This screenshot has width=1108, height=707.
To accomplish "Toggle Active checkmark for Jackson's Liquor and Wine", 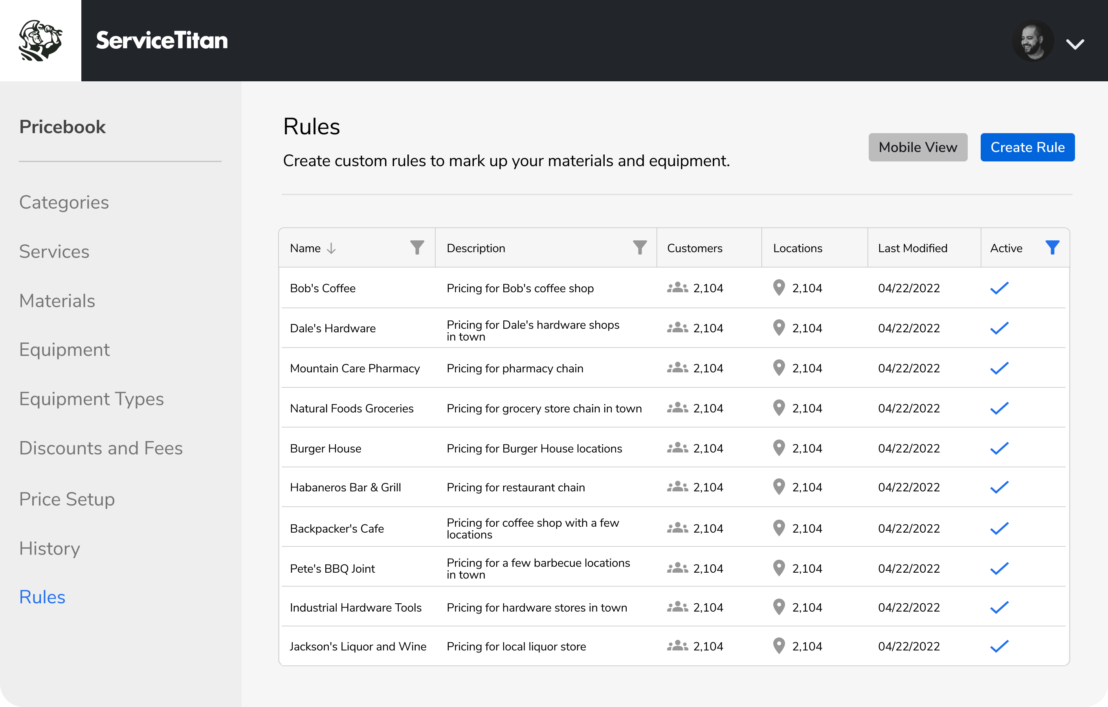I will 999,646.
